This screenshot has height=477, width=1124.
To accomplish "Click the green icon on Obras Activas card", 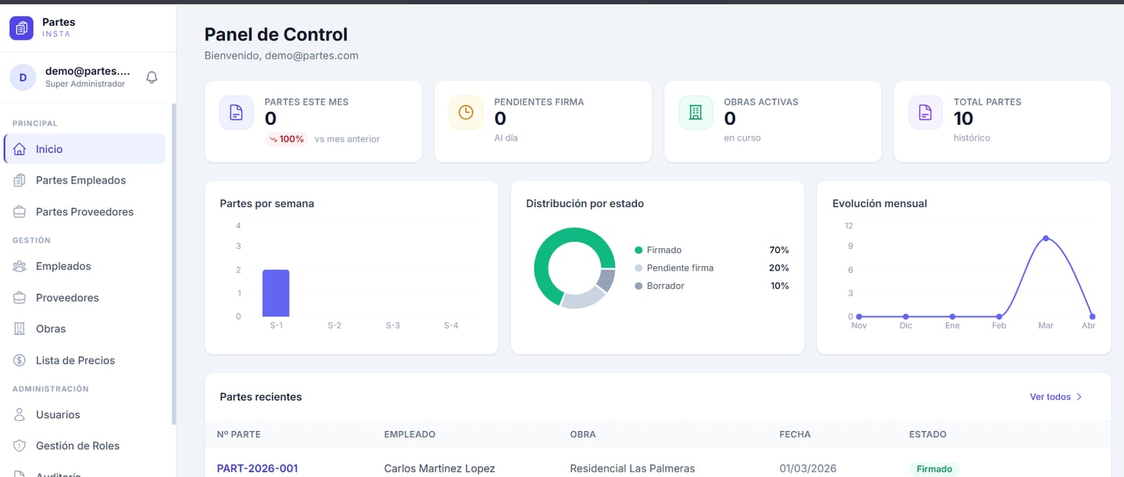I will coord(695,112).
